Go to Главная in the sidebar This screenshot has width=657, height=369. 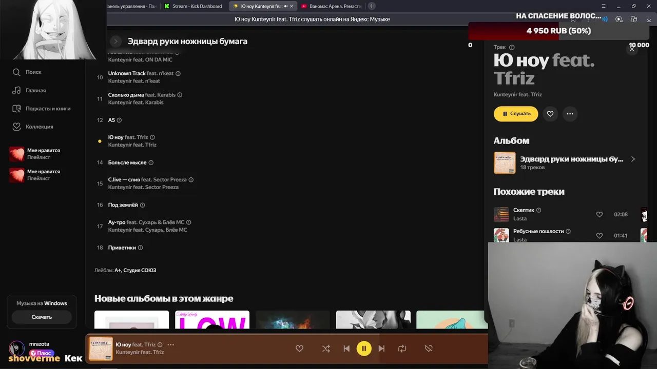click(x=36, y=90)
